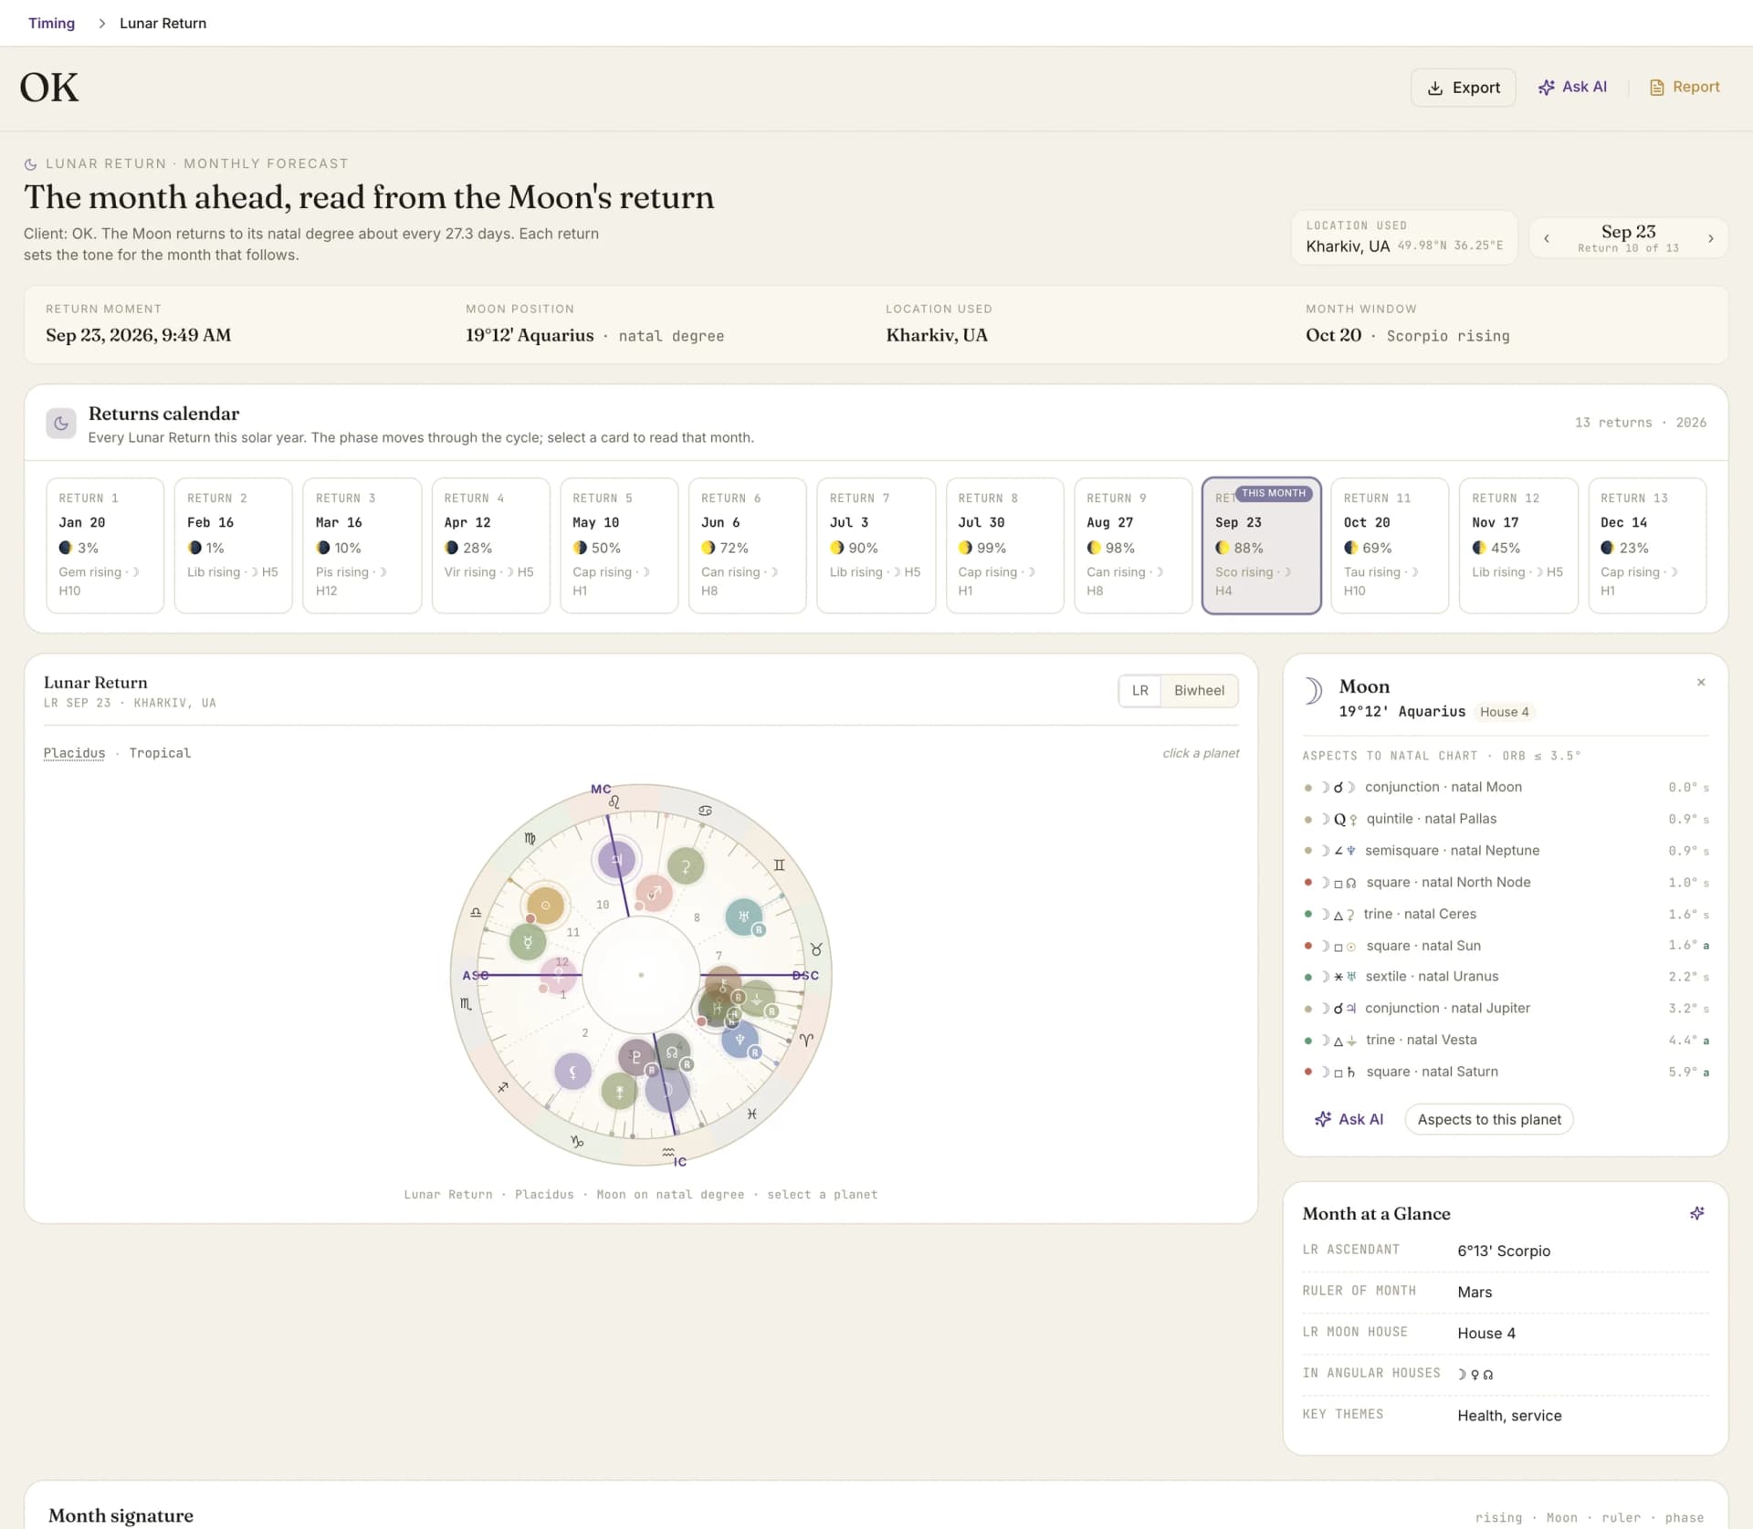1753x1529 pixels.
Task: Select the LR single-chart view
Action: (1140, 690)
